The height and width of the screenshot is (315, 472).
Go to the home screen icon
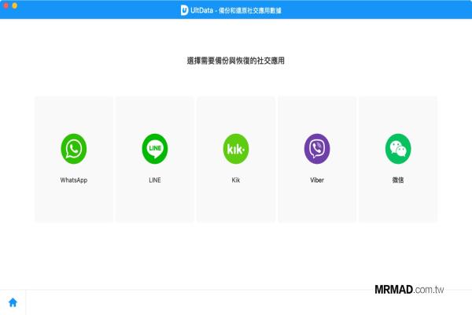tap(13, 302)
